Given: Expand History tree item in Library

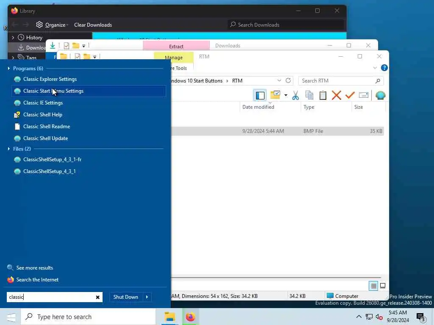Looking at the screenshot, I should click(13, 38).
